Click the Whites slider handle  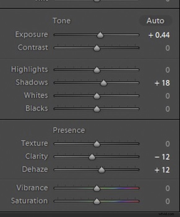[x=97, y=96]
